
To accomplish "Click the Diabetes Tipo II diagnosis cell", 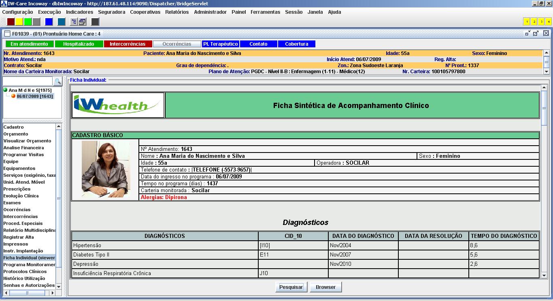I will click(x=165, y=255).
